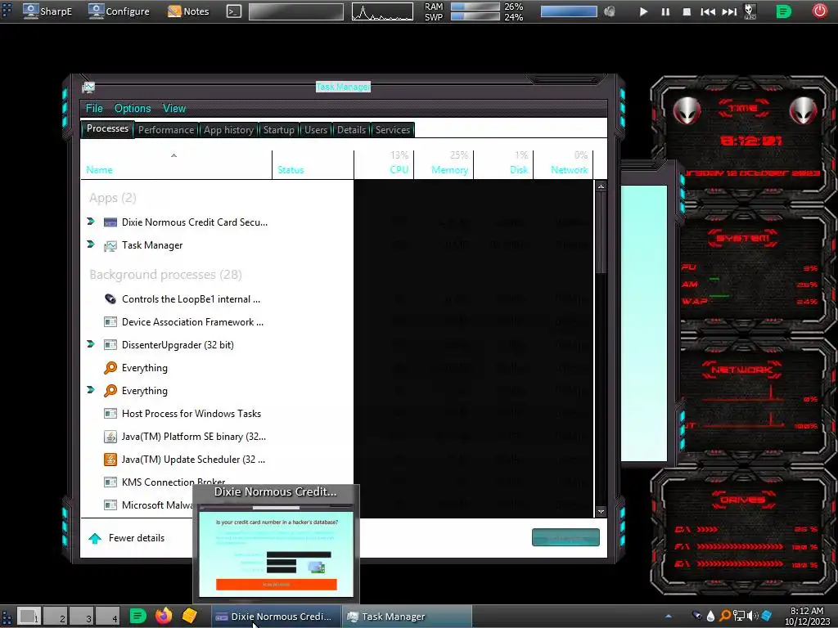Click the Task Manager window title icon

(88, 87)
